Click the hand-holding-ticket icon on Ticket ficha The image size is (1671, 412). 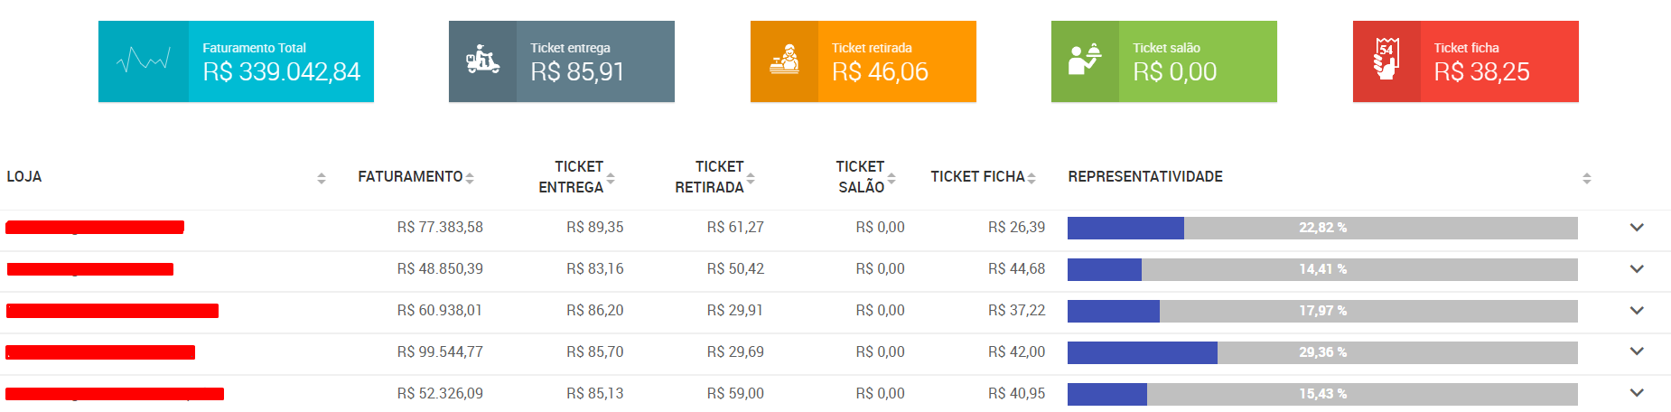[x=1386, y=59]
